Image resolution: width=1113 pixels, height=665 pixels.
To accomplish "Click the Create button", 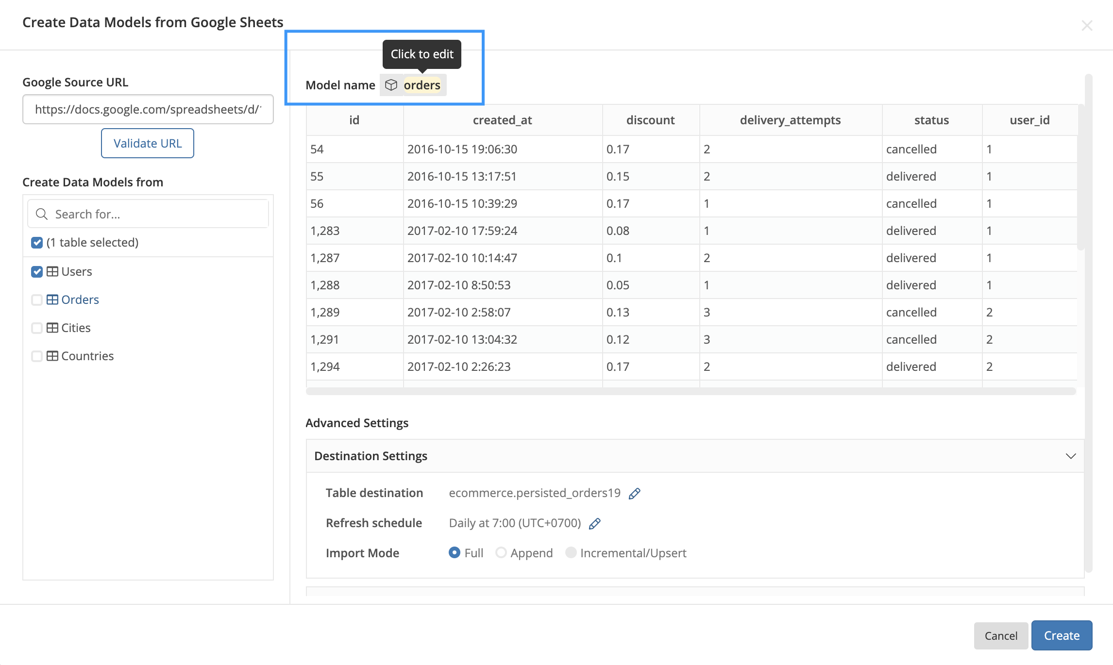I will tap(1062, 635).
